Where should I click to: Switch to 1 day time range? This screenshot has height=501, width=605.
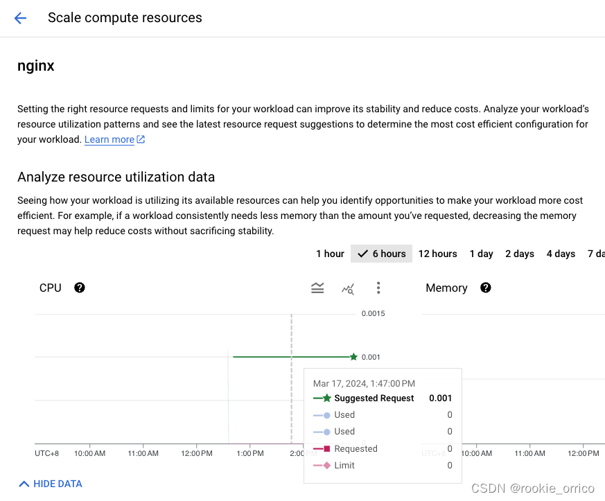481,254
